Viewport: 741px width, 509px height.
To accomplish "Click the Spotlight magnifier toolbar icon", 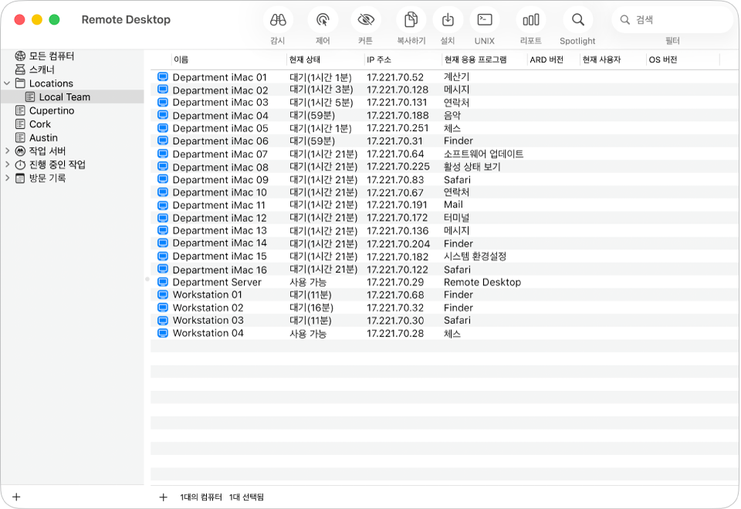I will [x=577, y=20].
